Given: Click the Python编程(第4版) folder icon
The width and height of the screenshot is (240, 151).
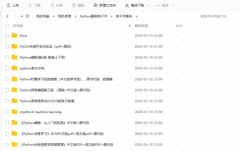Looking at the screenshot, I should tap(14, 57).
